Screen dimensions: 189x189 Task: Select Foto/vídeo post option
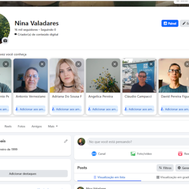click(141, 154)
